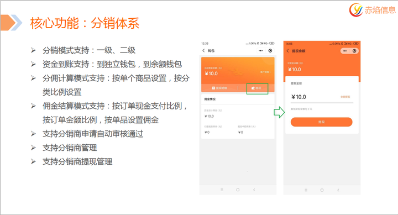Click the 赤焰信息 logo
This screenshot has height=215, width=398.
(x=373, y=10)
